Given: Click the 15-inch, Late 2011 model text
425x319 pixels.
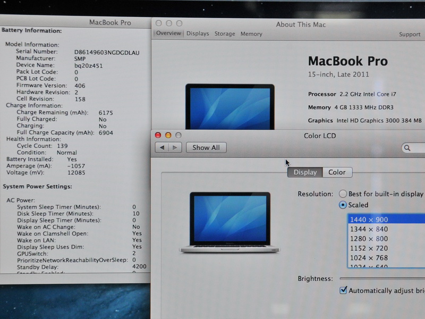Looking at the screenshot, I should 338,74.
